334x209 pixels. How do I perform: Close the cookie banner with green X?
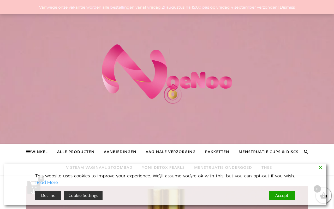320,167
